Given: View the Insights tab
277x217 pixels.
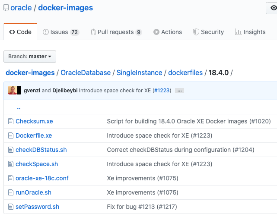Looking at the screenshot, I should [250, 32].
